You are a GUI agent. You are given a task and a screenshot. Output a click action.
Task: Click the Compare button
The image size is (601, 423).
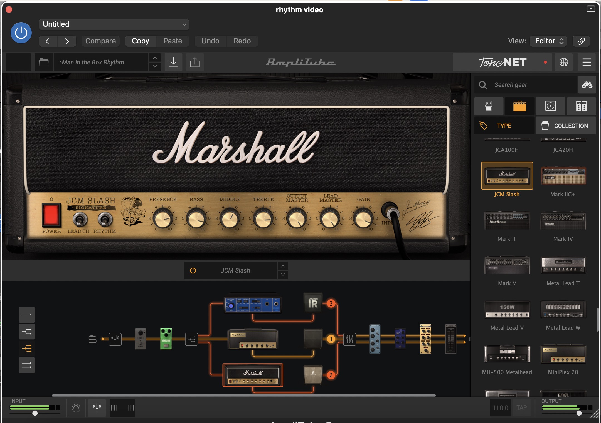pos(100,41)
